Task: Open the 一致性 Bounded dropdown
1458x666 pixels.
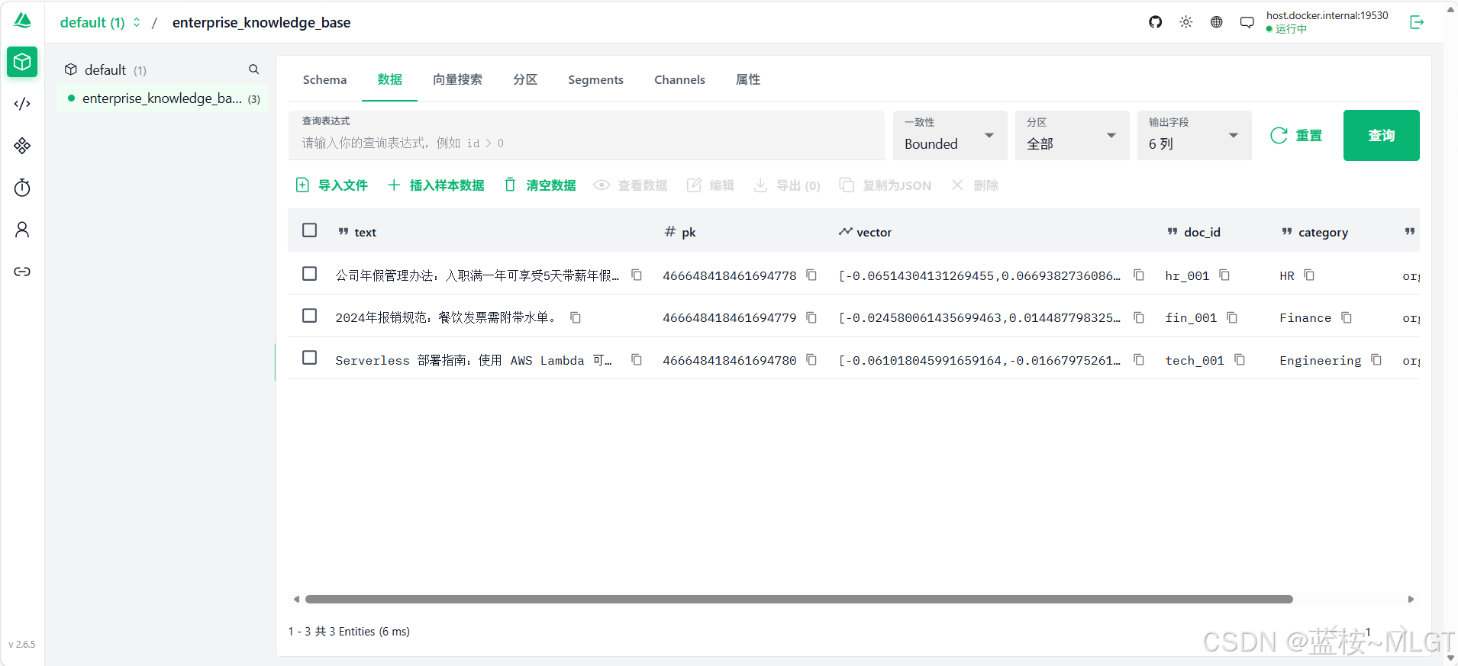Action: [950, 135]
